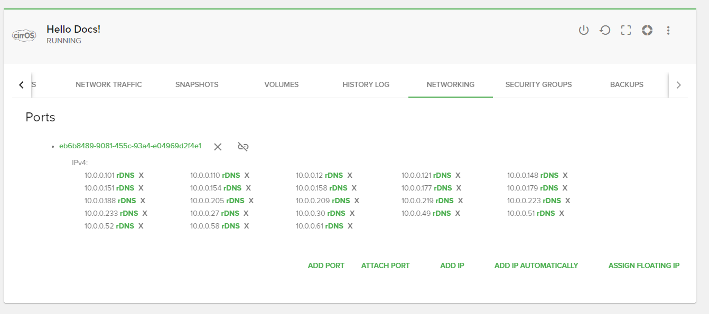Viewport: 709px width, 314px height.
Task: Remove IP 10.0.0.223 with its X
Action: coord(567,201)
